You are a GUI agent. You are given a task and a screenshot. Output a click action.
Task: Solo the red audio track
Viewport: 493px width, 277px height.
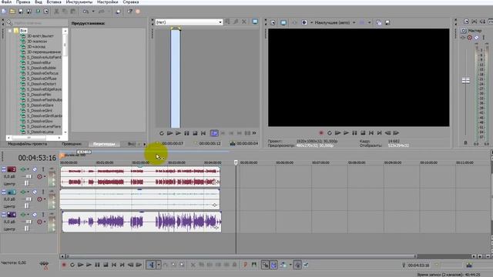tap(43, 169)
